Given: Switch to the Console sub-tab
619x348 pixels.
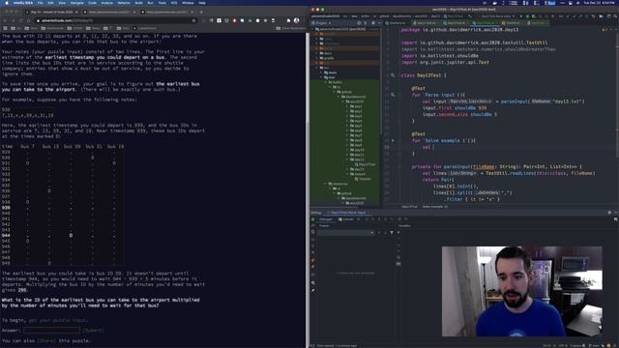Looking at the screenshot, I should [x=346, y=219].
